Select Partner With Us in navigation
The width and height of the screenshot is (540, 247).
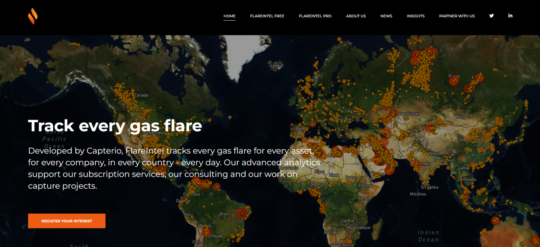[457, 16]
